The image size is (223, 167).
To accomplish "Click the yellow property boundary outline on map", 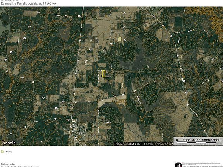I will [104, 73].
